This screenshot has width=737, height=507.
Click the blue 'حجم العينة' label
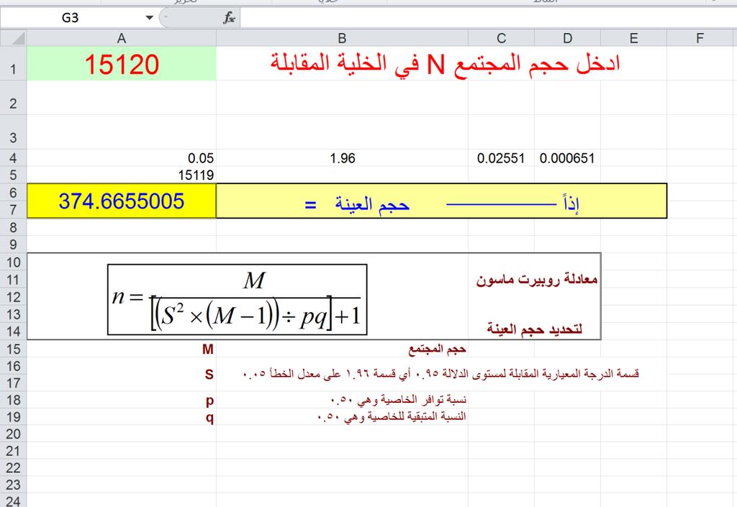[372, 205]
